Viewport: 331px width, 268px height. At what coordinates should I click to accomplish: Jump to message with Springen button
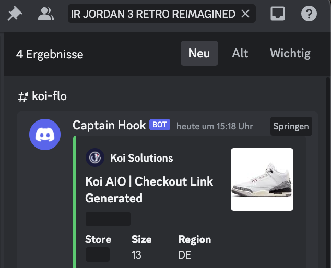coord(291,126)
